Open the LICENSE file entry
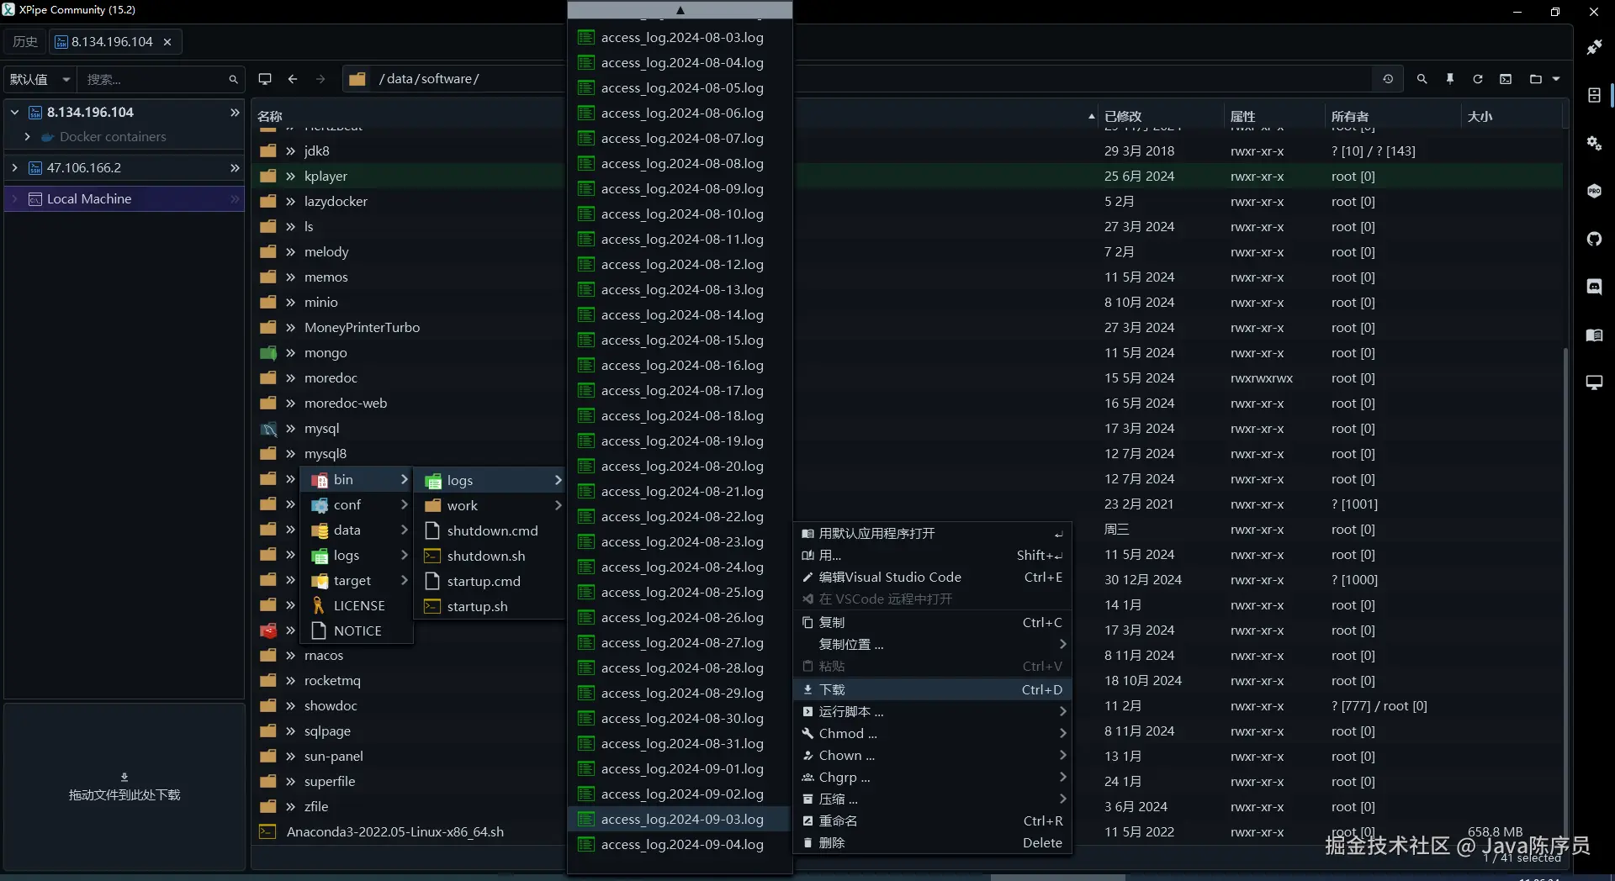The image size is (1615, 881). (x=357, y=606)
